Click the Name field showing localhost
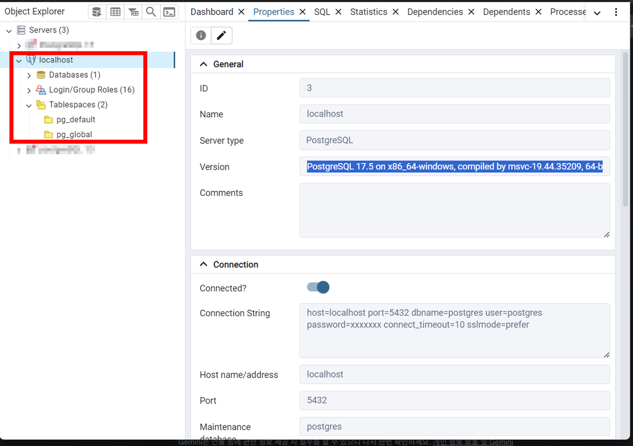Screen dimensions: 633x446 (x=454, y=114)
